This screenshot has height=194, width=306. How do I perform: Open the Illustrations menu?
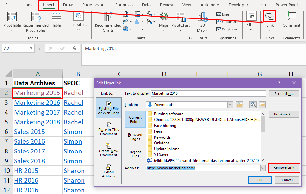pos(78,21)
